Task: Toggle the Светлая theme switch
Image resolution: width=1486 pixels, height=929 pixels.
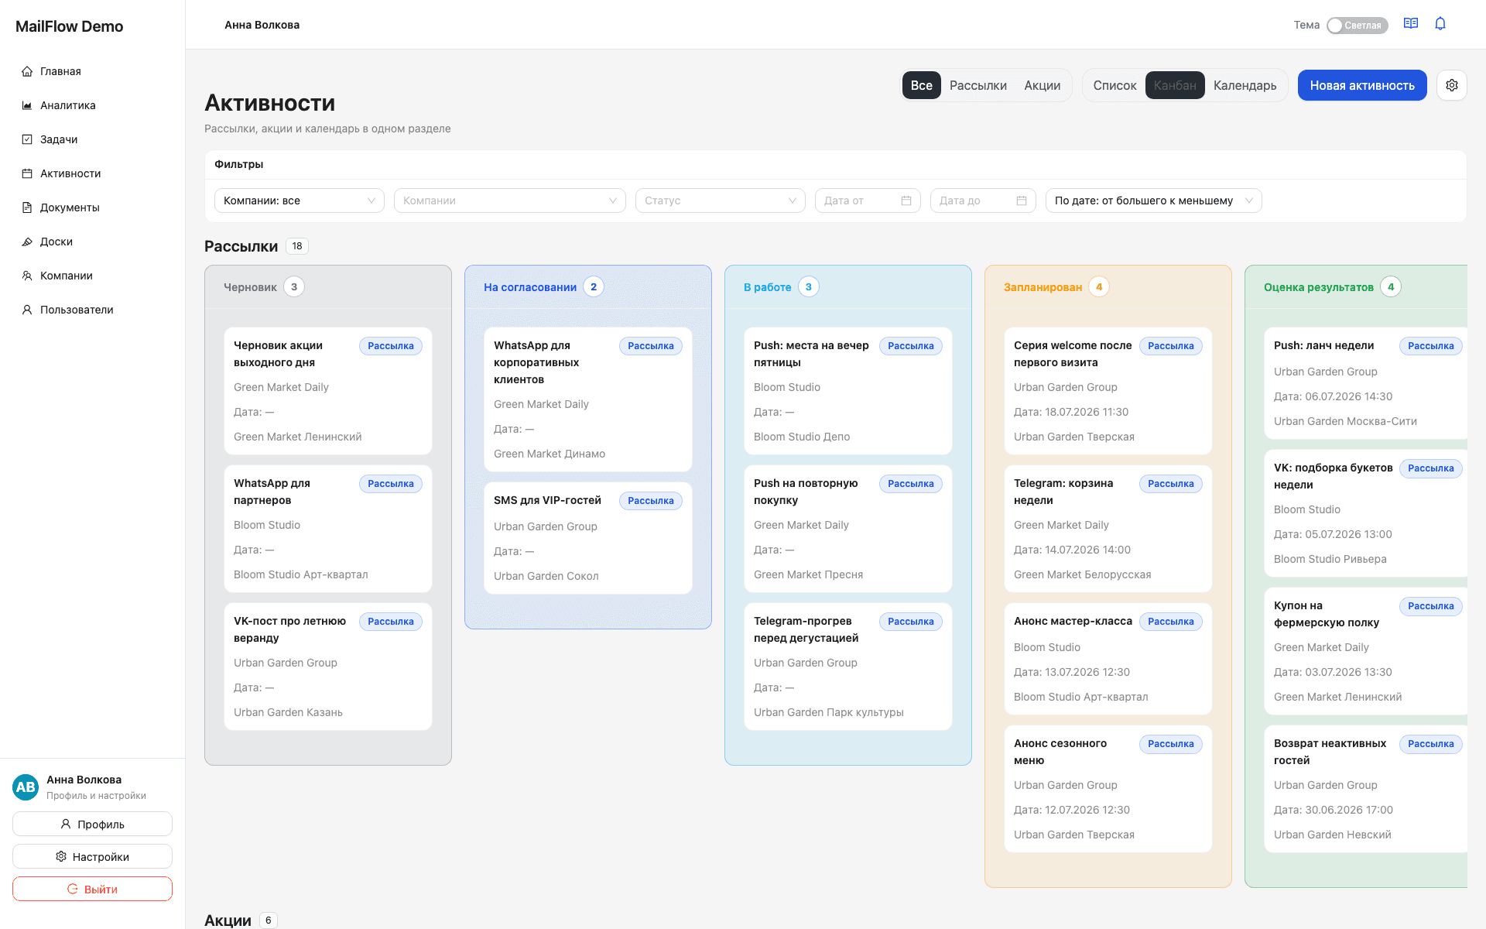Action: (x=1357, y=26)
